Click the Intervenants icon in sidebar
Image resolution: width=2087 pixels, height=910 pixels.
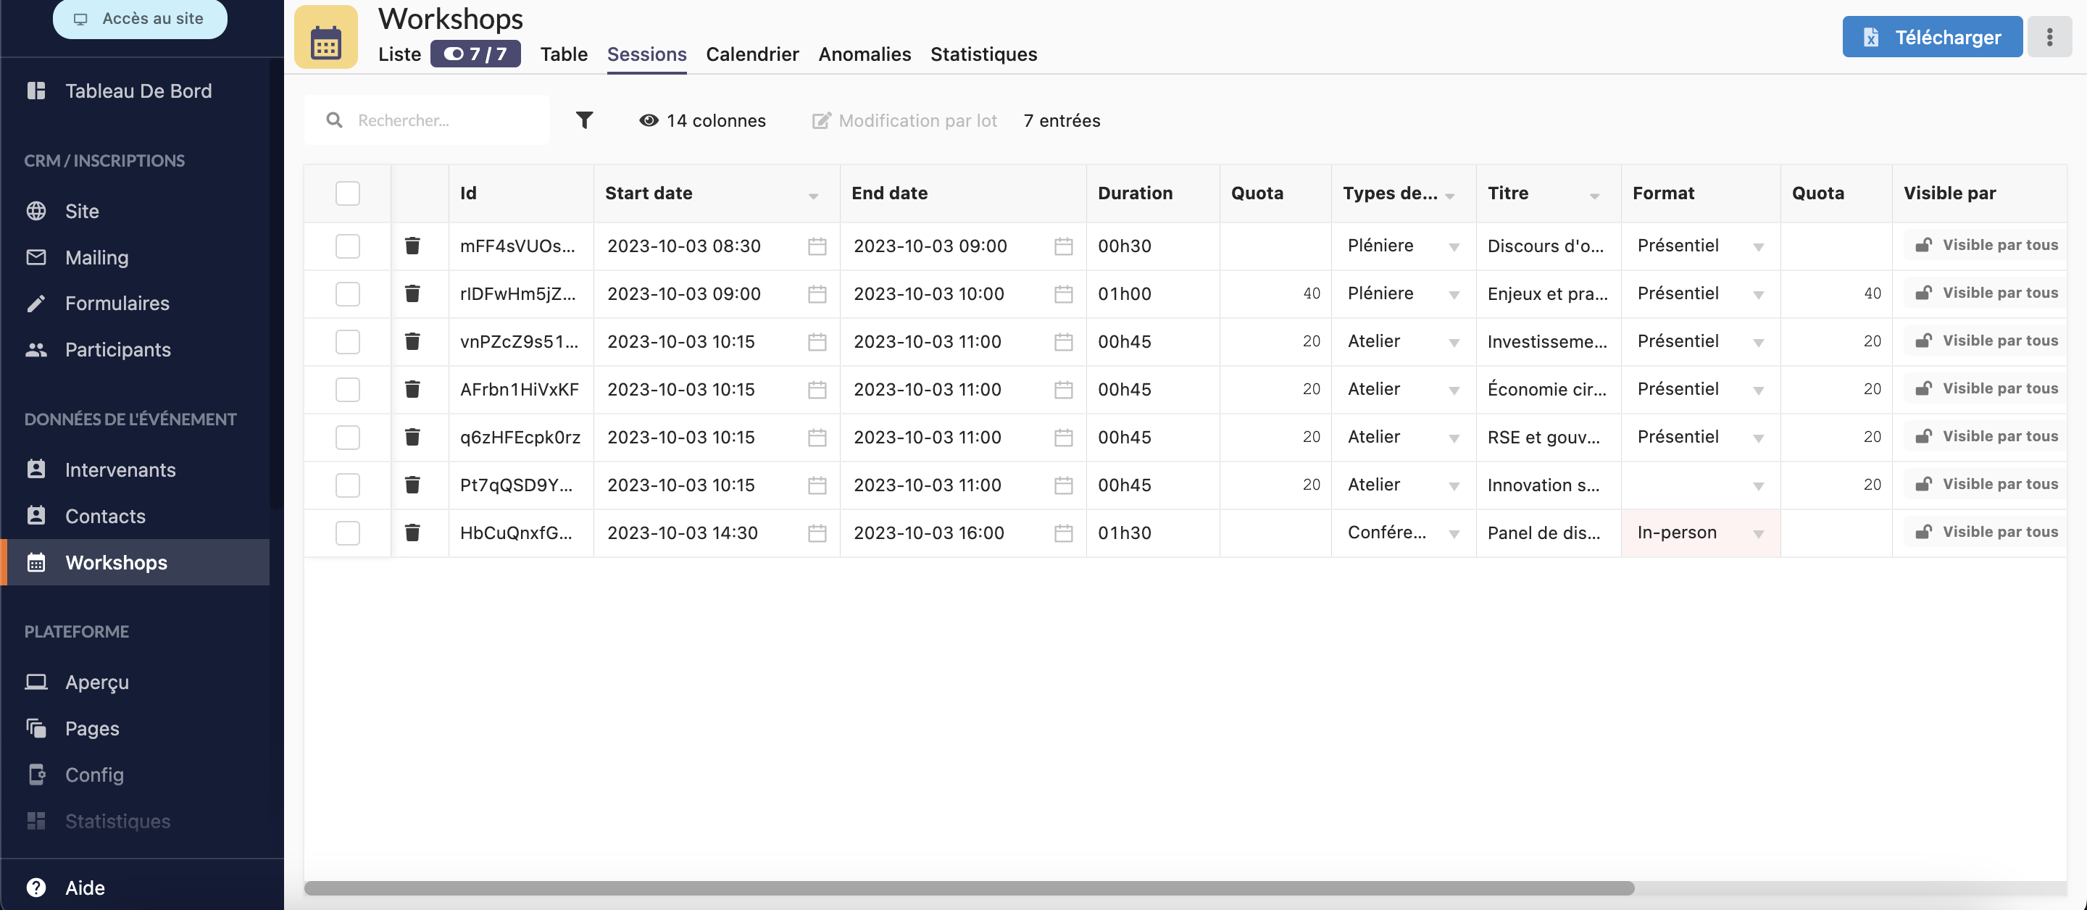pos(37,468)
